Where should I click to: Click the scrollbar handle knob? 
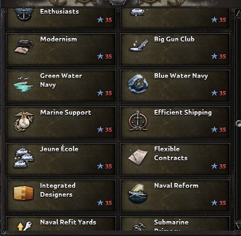tap(238, 124)
